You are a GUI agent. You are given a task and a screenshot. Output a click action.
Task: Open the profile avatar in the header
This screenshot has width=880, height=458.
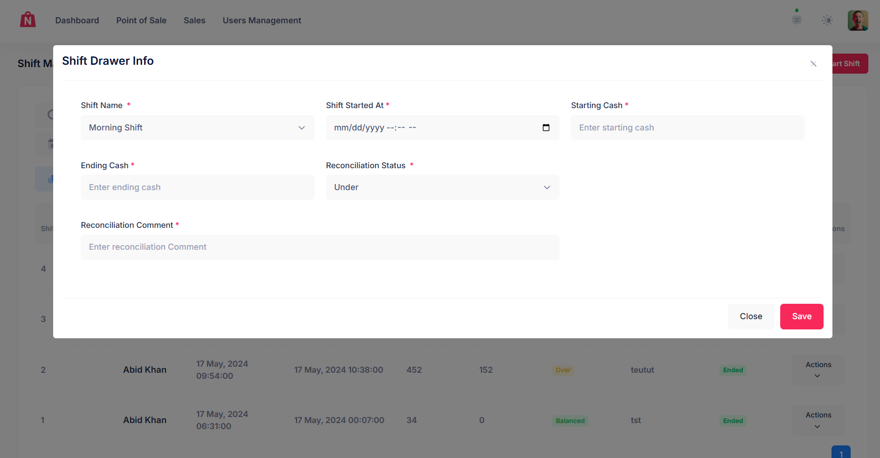[858, 20]
